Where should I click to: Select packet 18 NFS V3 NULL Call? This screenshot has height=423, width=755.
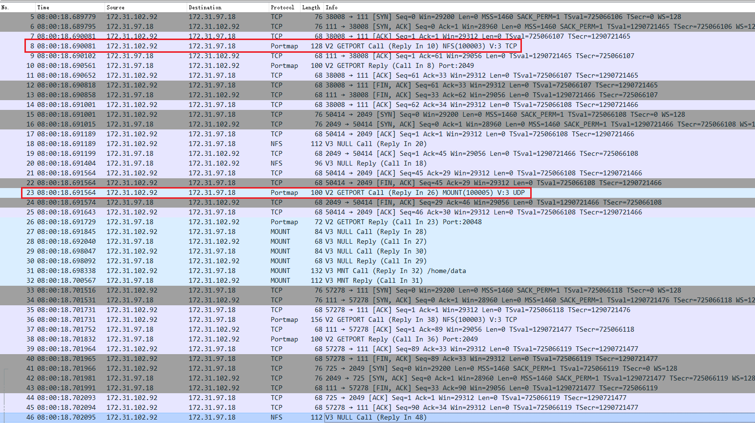377,144
